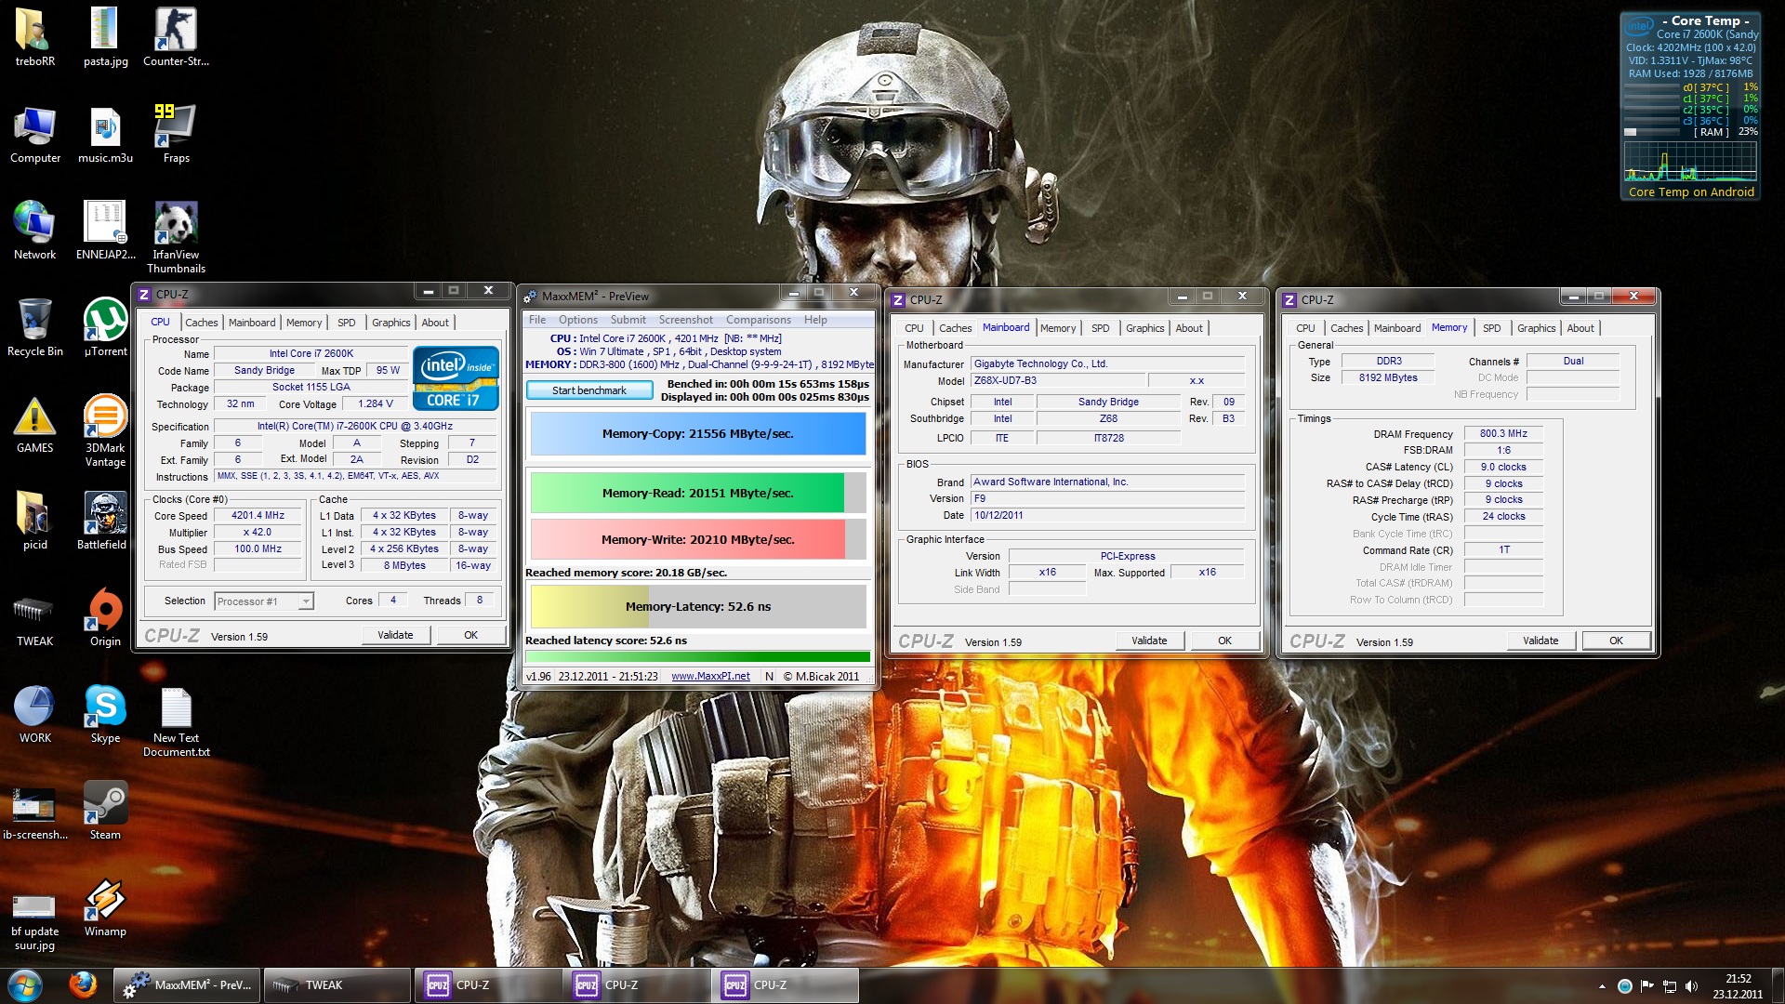This screenshot has width=1785, height=1004.
Task: Show hidden tray icons arrow
Action: tap(1602, 986)
